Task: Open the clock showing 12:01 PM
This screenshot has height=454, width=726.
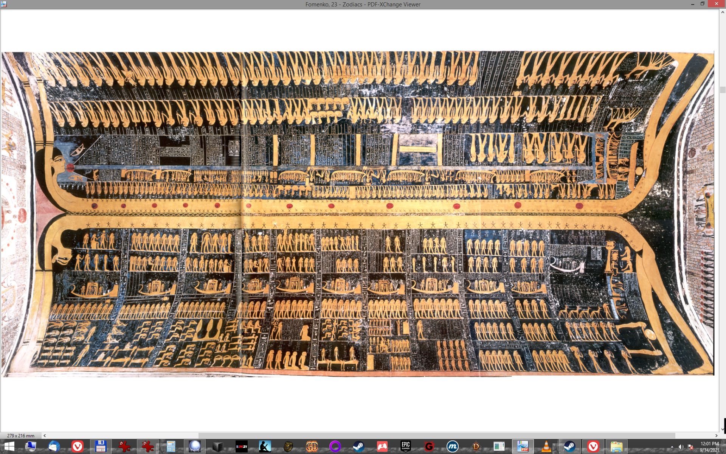Action: [x=710, y=447]
